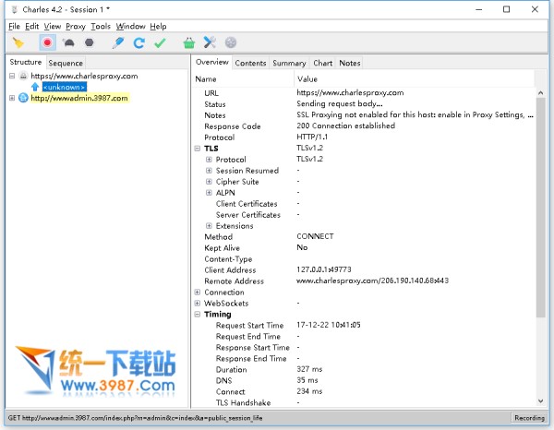Select the Overview tab
The height and width of the screenshot is (430, 554).
[x=212, y=62]
